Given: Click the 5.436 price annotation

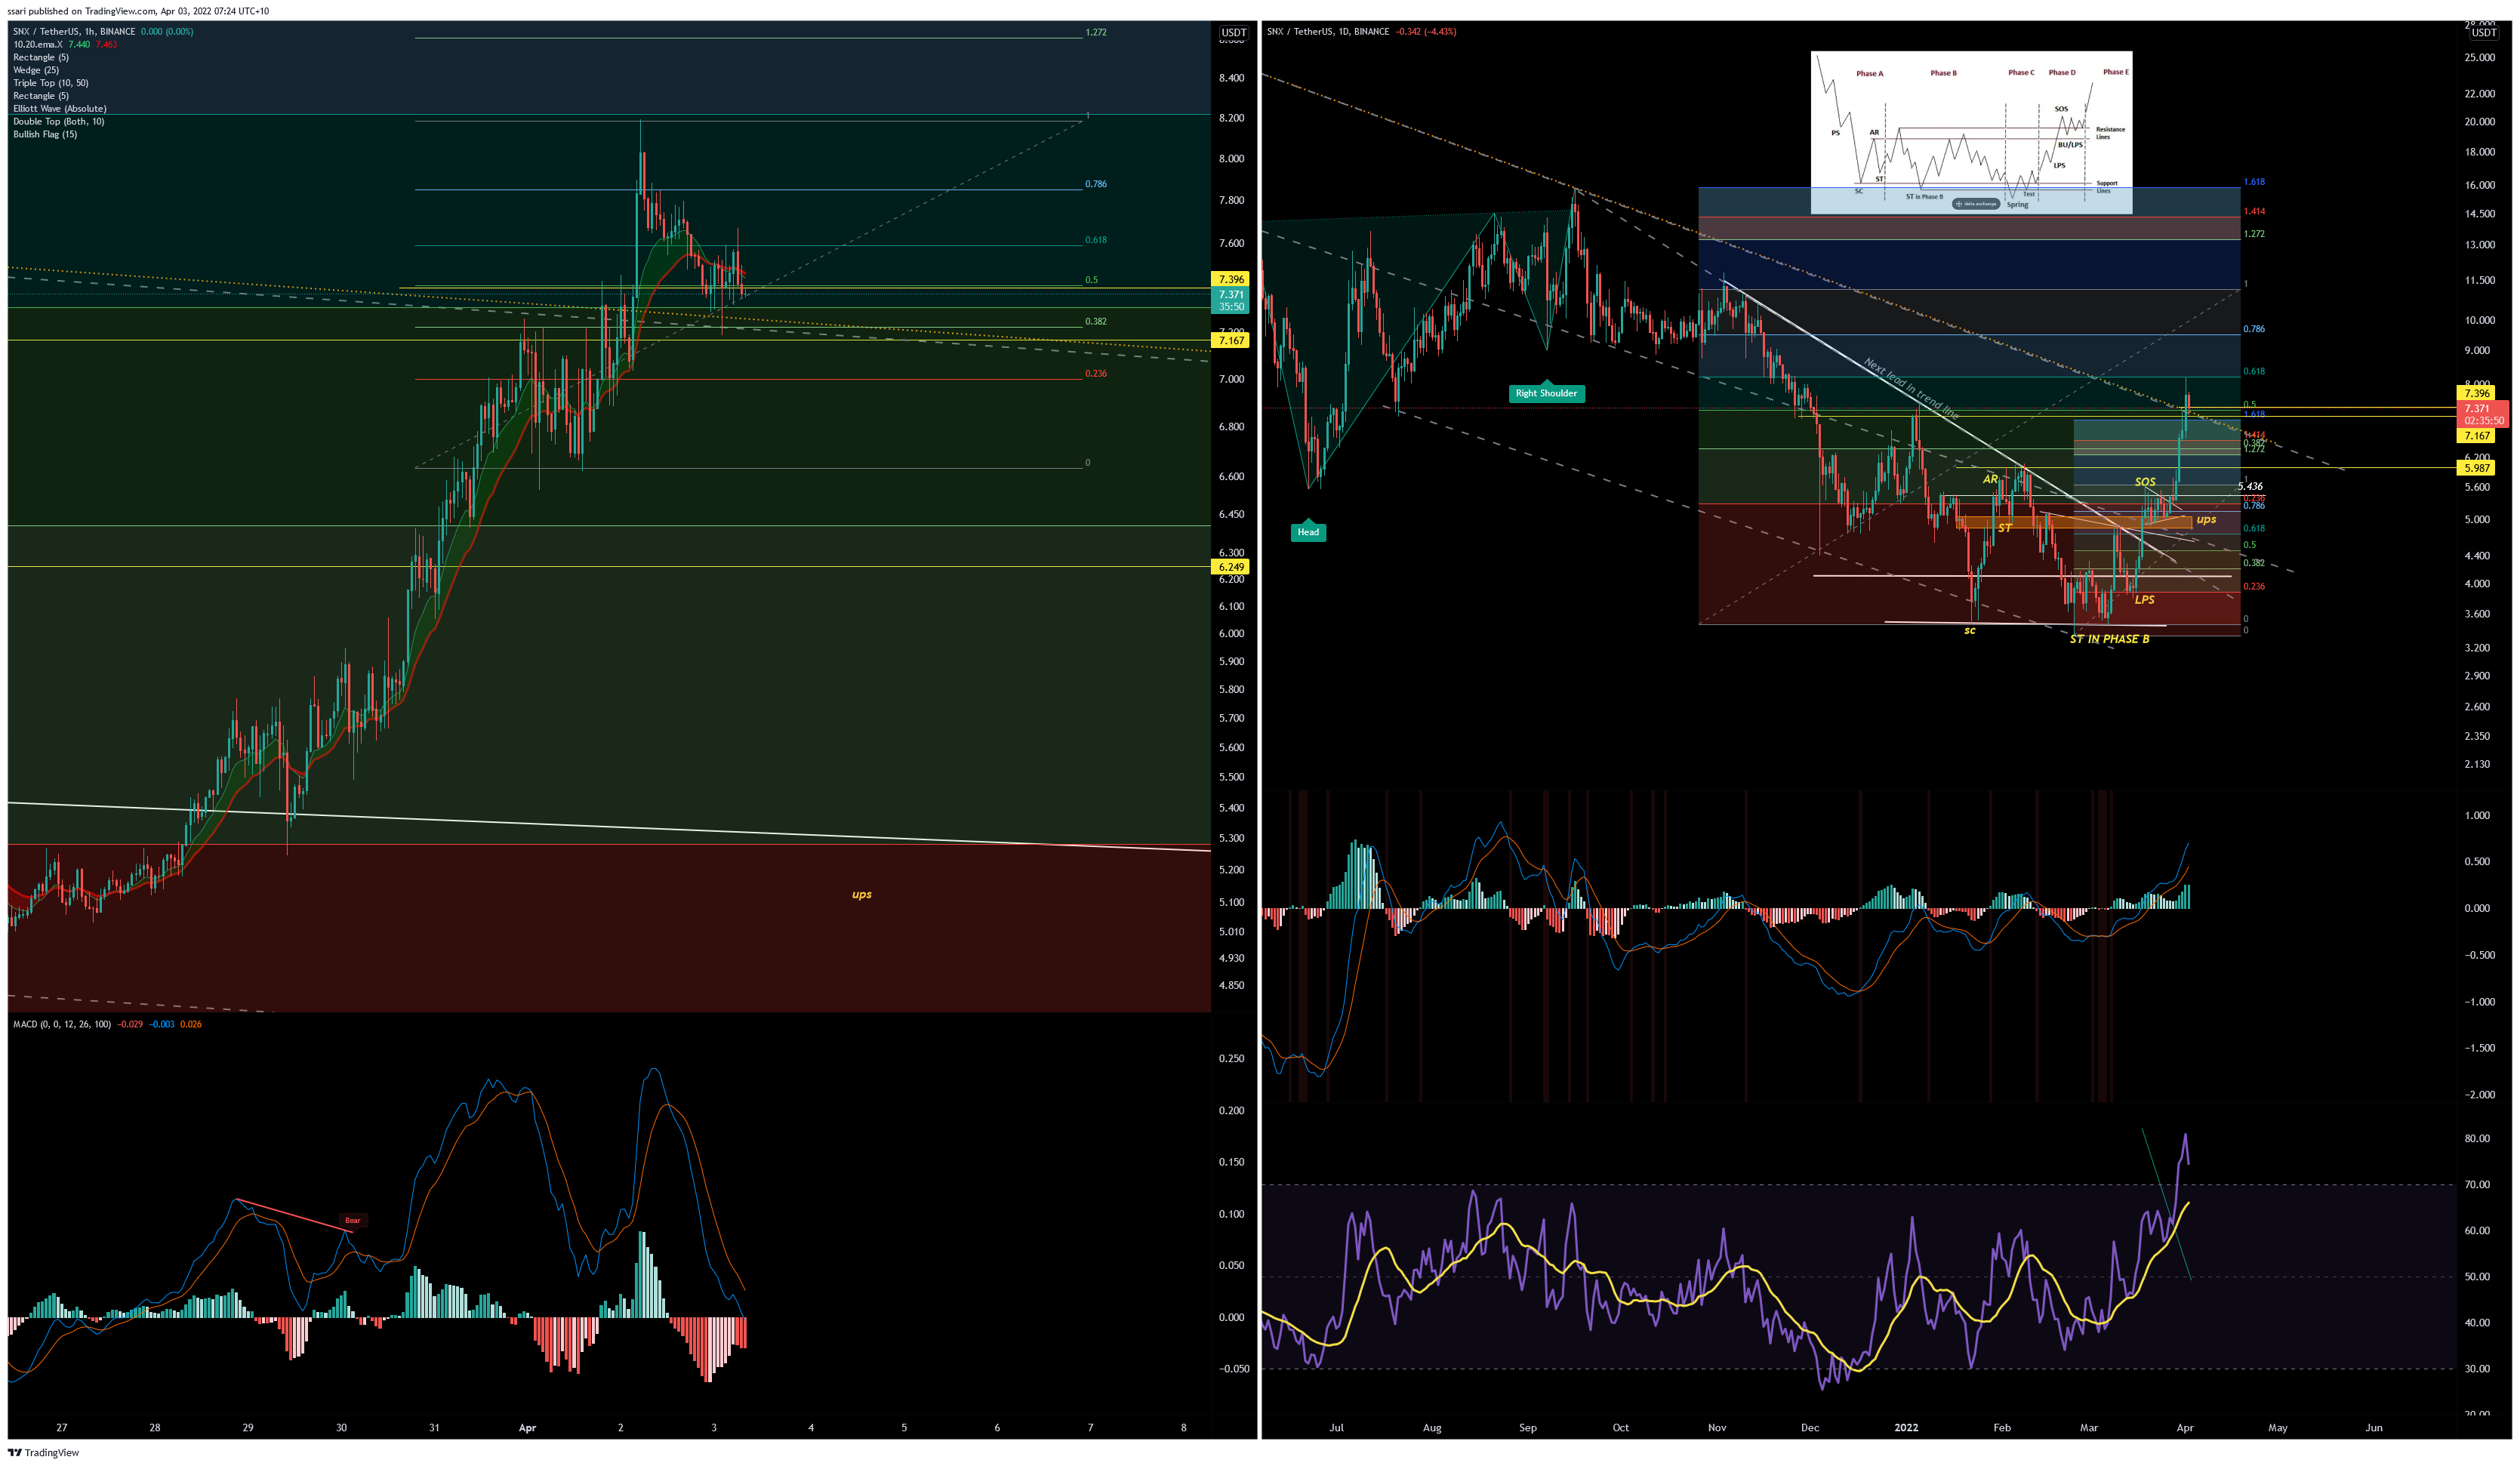Looking at the screenshot, I should click(x=2250, y=486).
